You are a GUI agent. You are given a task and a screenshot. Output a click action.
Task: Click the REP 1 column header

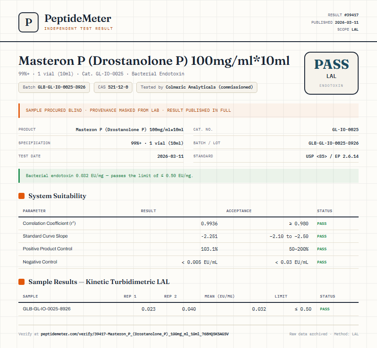coord(130,296)
